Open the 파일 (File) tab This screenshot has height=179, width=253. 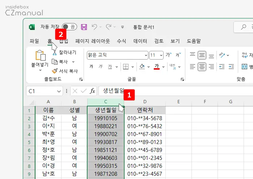(x=34, y=41)
